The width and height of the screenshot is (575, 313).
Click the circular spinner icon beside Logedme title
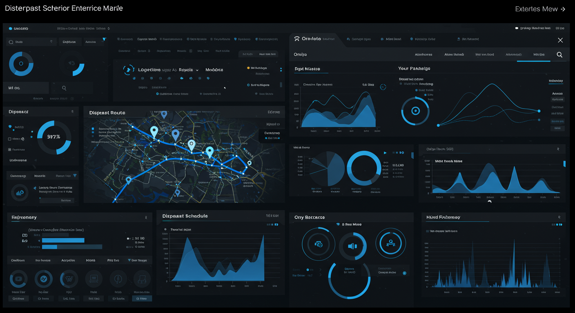click(x=129, y=70)
